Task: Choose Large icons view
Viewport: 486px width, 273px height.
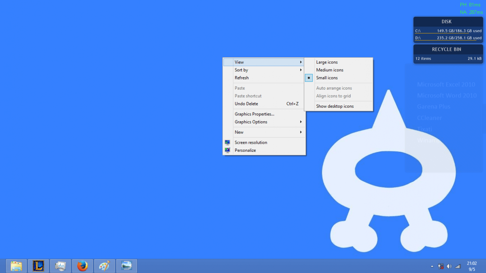Action: (338, 62)
